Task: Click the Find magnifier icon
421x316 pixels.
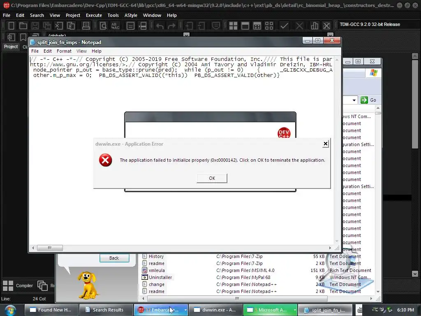Action: [x=103, y=26]
